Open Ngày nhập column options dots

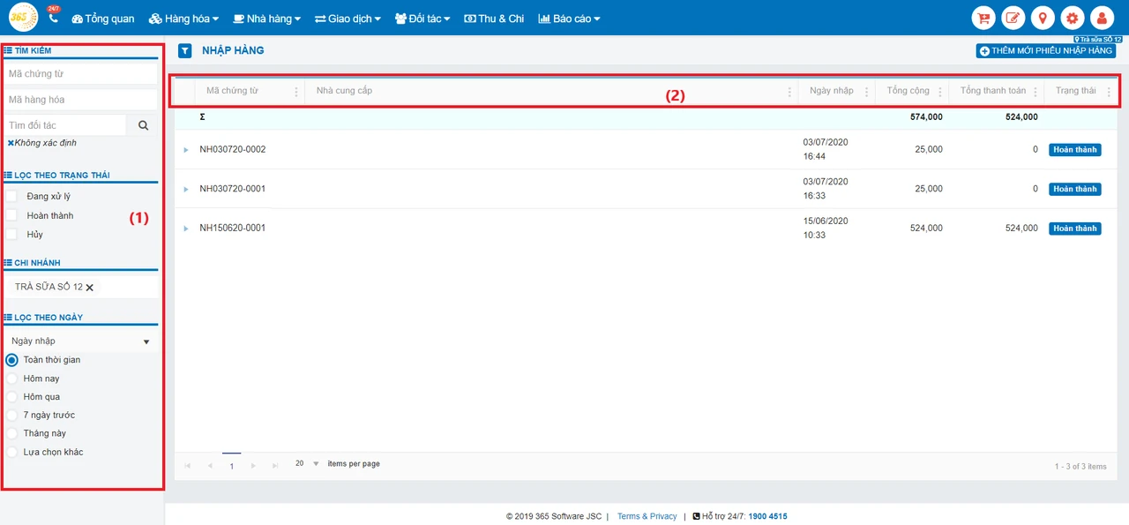coord(867,92)
